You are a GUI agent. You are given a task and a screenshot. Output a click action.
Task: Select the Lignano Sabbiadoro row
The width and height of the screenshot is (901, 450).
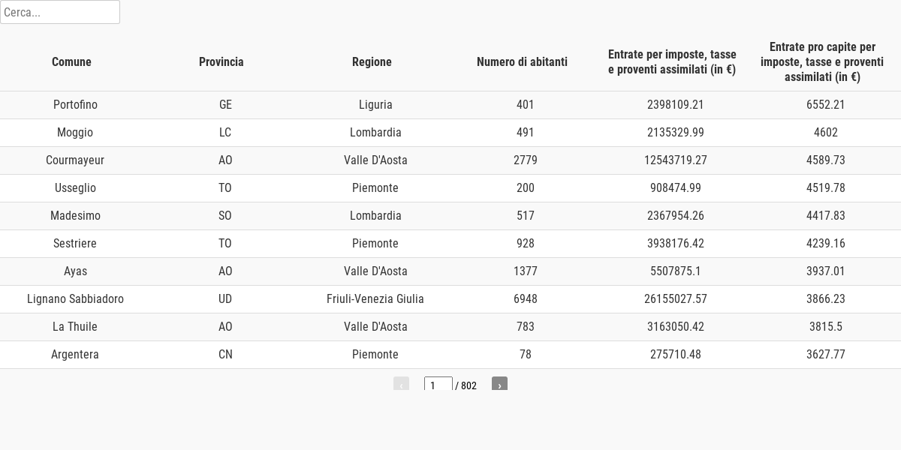point(450,299)
